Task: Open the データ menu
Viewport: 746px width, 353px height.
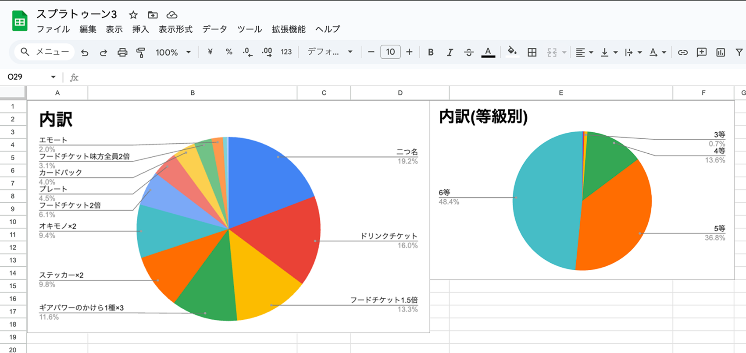Action: [x=215, y=29]
